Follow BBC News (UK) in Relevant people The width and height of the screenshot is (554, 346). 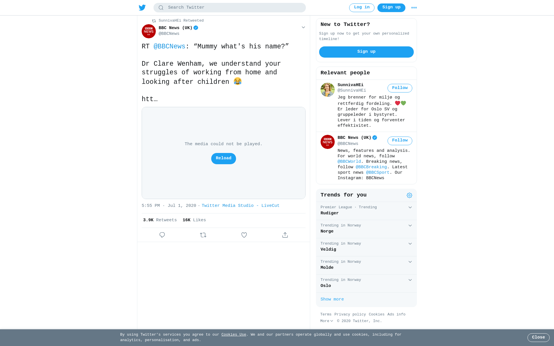400,141
